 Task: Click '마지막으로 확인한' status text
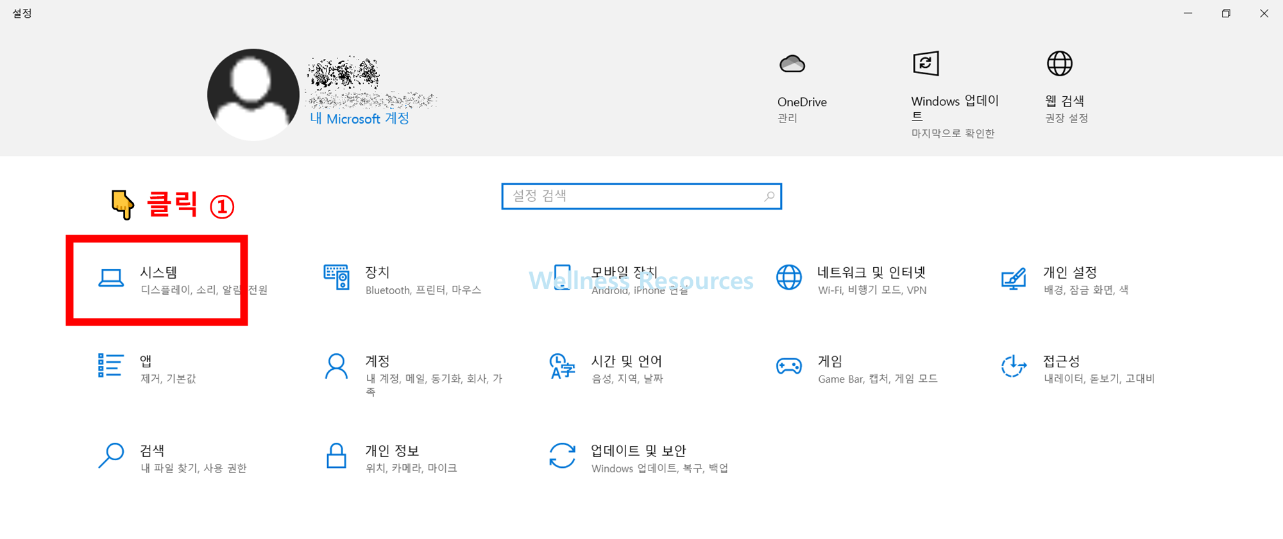coord(953,133)
